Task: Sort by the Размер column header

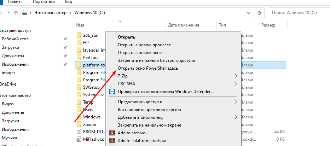Action: coord(268,25)
